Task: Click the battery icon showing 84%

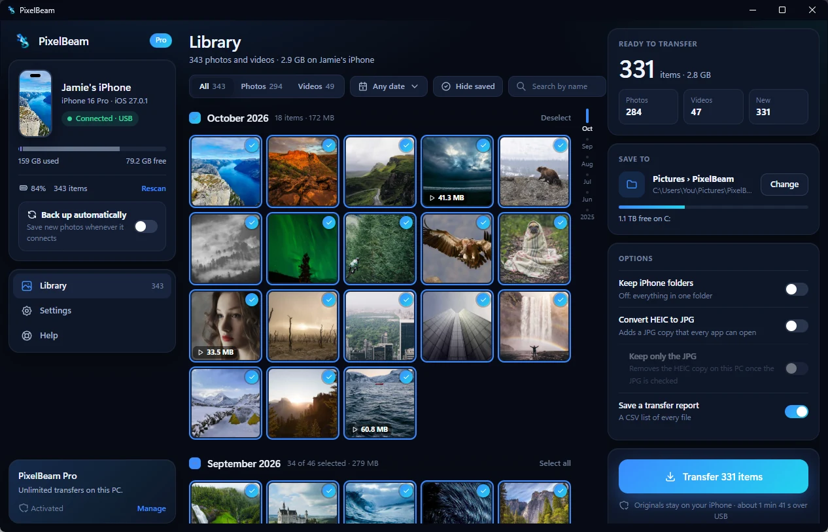Action: point(24,188)
